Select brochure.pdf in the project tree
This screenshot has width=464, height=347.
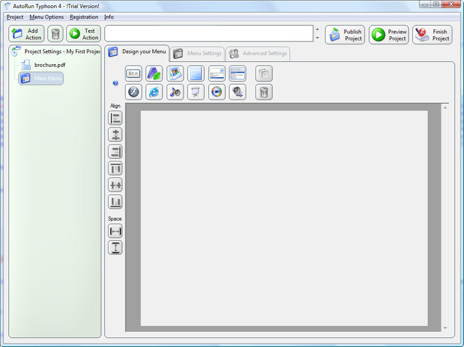50,65
